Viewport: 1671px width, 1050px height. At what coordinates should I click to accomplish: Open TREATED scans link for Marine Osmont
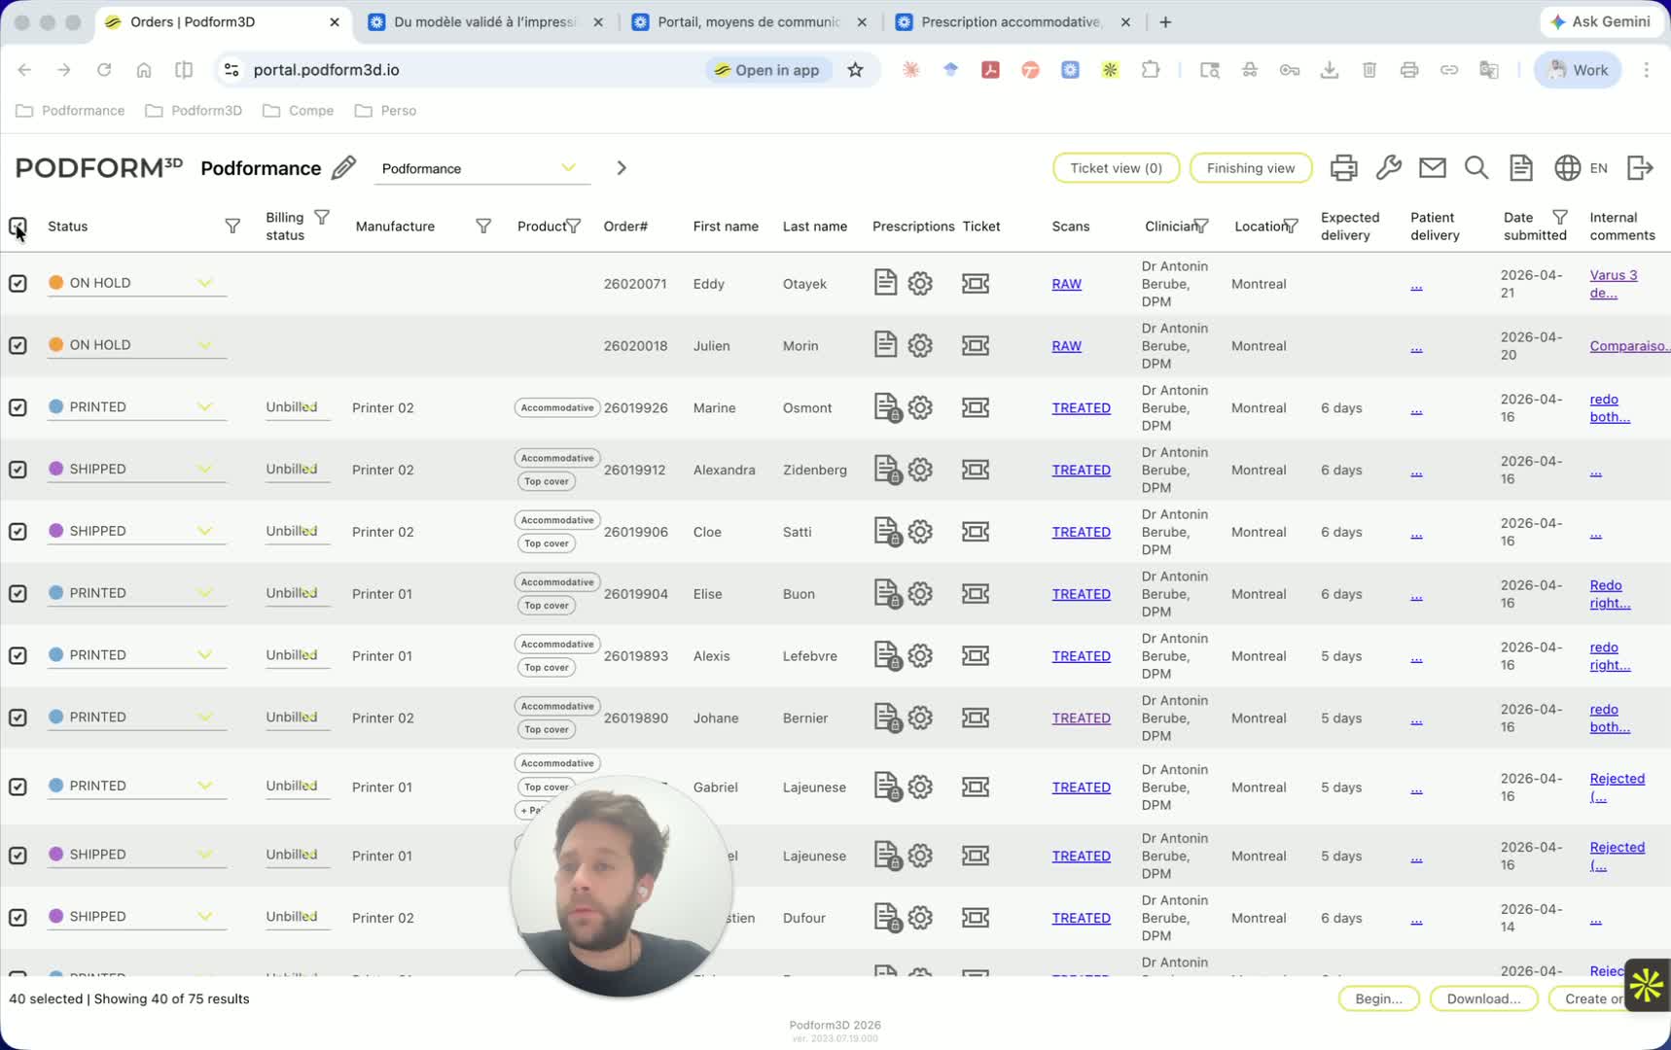point(1081,408)
